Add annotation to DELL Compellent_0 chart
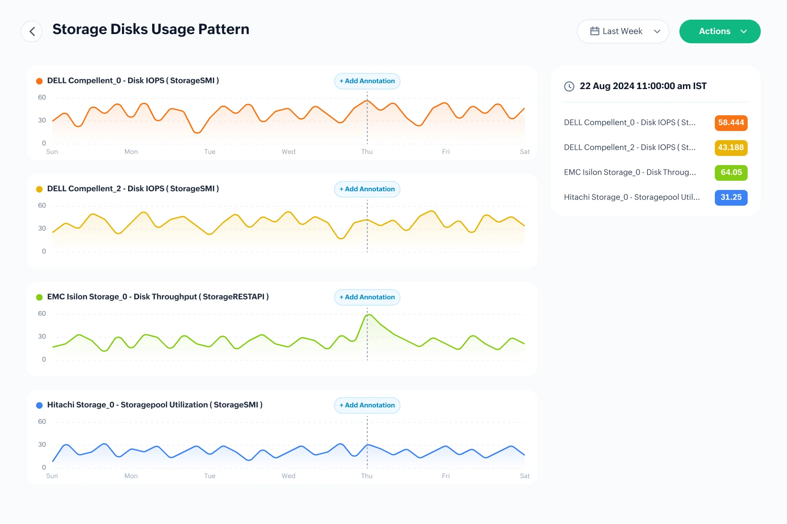Viewport: 787px width, 524px height. 367,81
